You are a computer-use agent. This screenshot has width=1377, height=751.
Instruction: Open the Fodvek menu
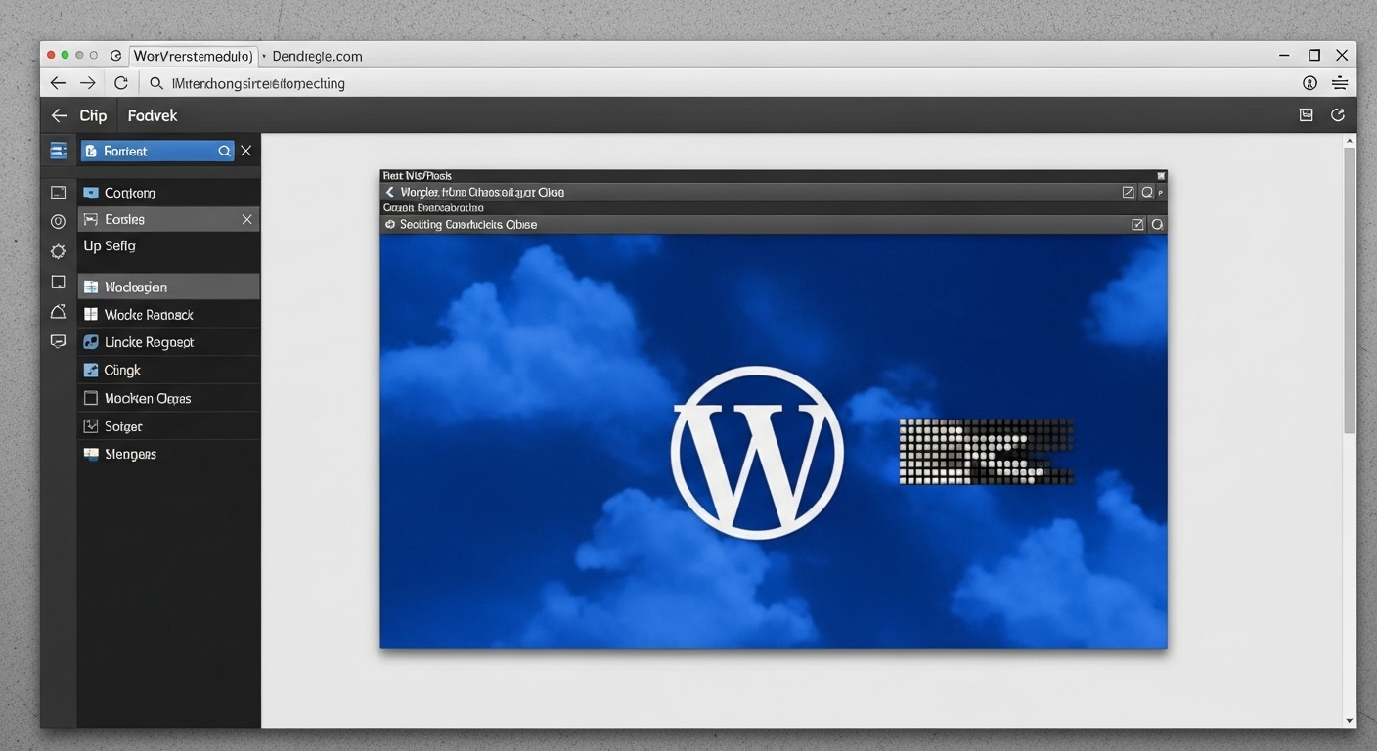pos(153,115)
